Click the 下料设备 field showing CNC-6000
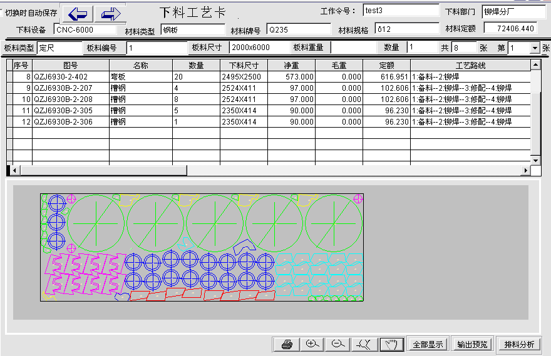 85,29
